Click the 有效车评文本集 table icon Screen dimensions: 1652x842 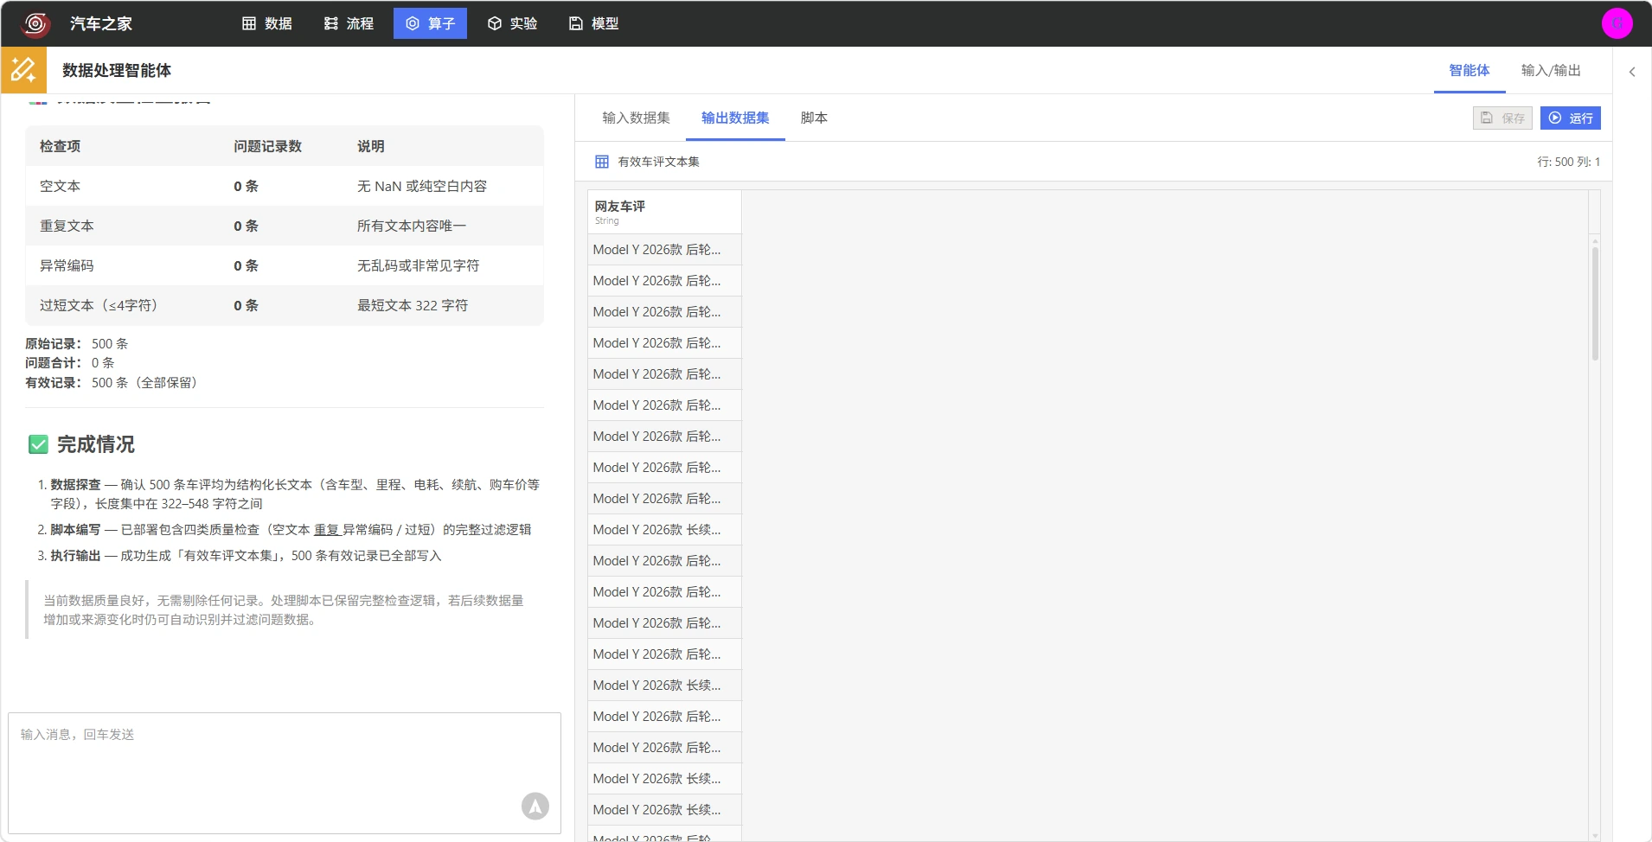click(x=602, y=162)
